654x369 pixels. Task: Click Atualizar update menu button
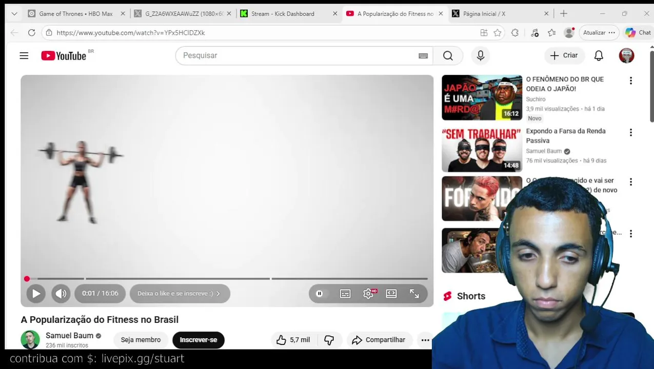598,33
